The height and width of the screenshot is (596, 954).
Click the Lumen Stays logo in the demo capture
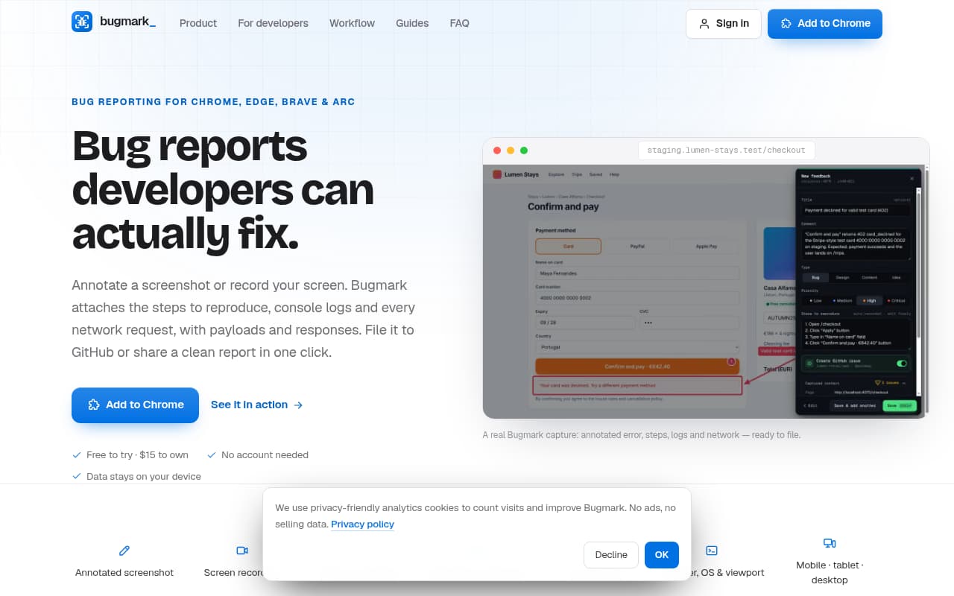[516, 174]
